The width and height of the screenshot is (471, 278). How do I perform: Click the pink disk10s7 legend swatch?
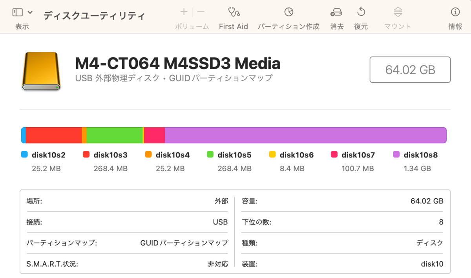tap(334, 154)
